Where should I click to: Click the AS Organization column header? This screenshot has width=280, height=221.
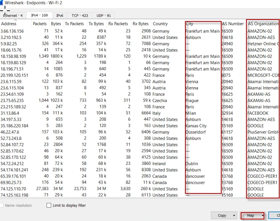pos(263,24)
